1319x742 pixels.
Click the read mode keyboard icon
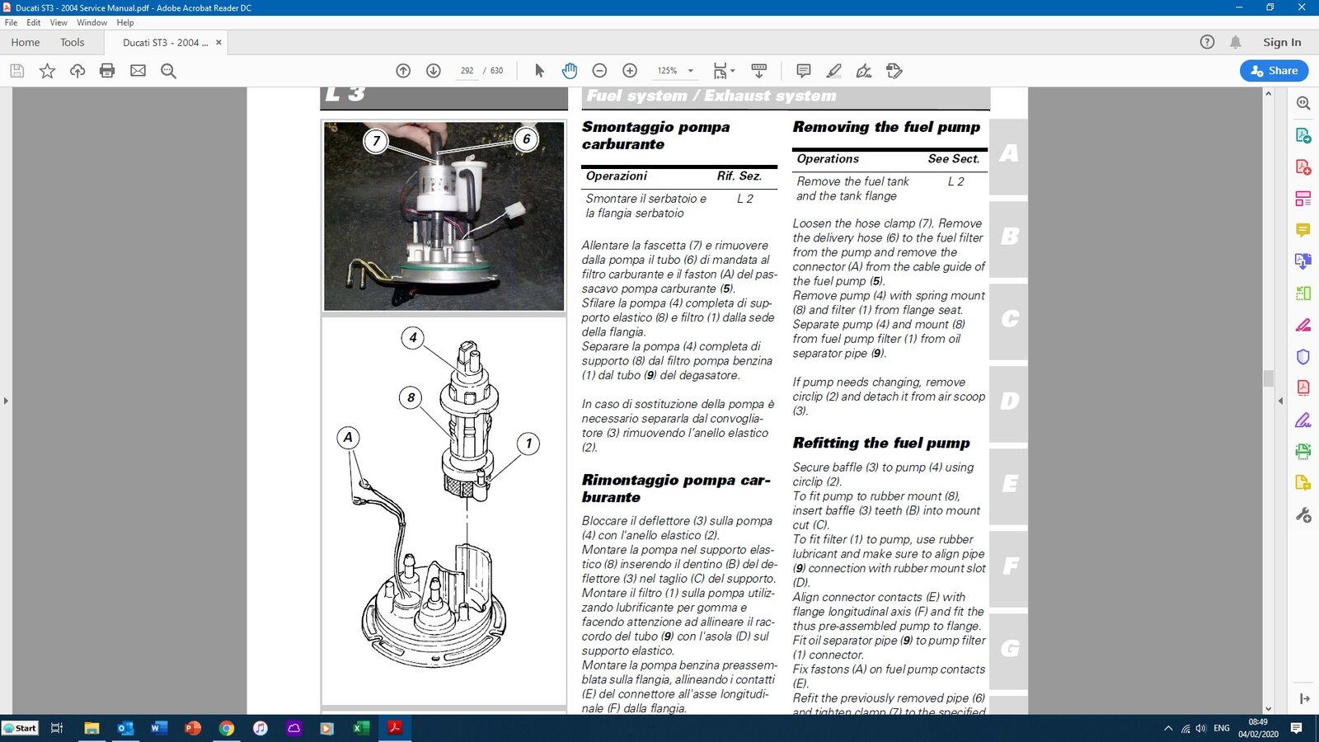tap(759, 71)
